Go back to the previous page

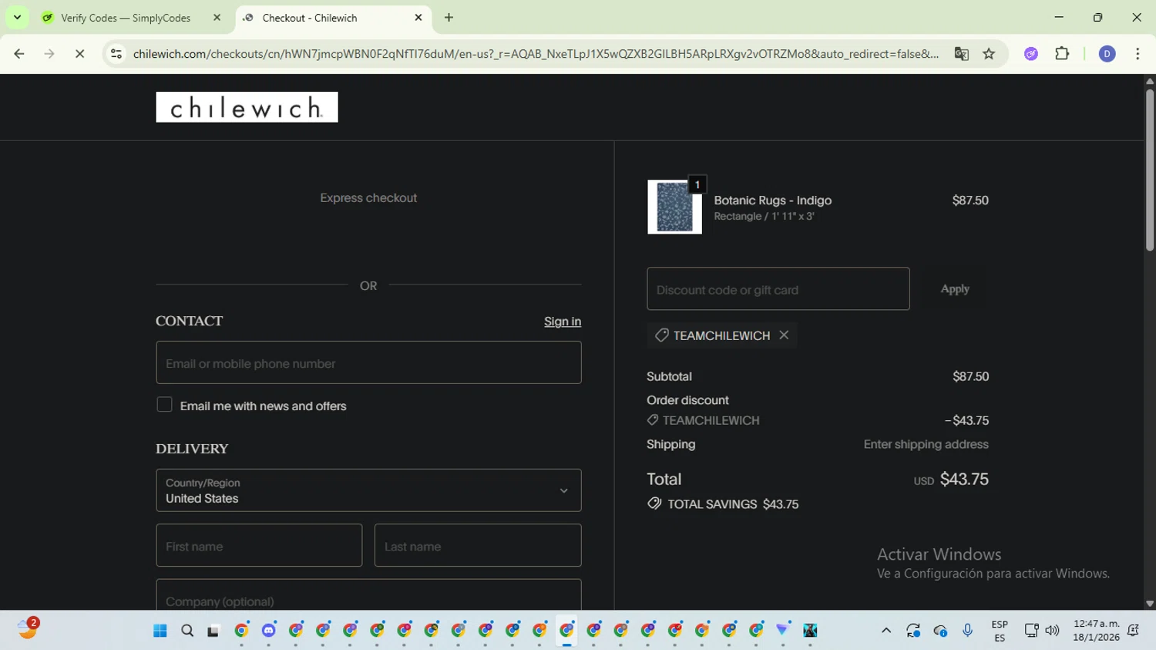pos(19,54)
